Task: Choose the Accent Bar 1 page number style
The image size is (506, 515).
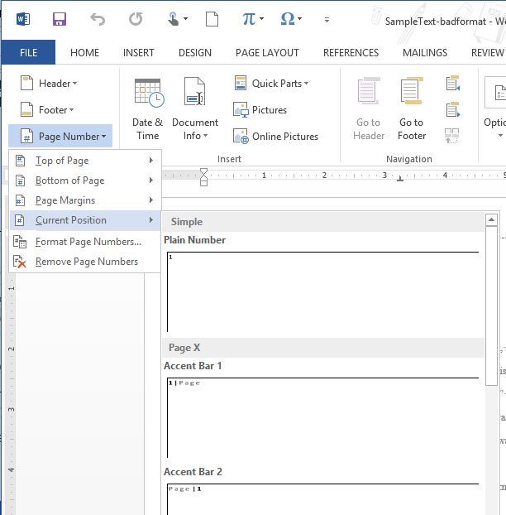Action: pyautogui.click(x=322, y=417)
